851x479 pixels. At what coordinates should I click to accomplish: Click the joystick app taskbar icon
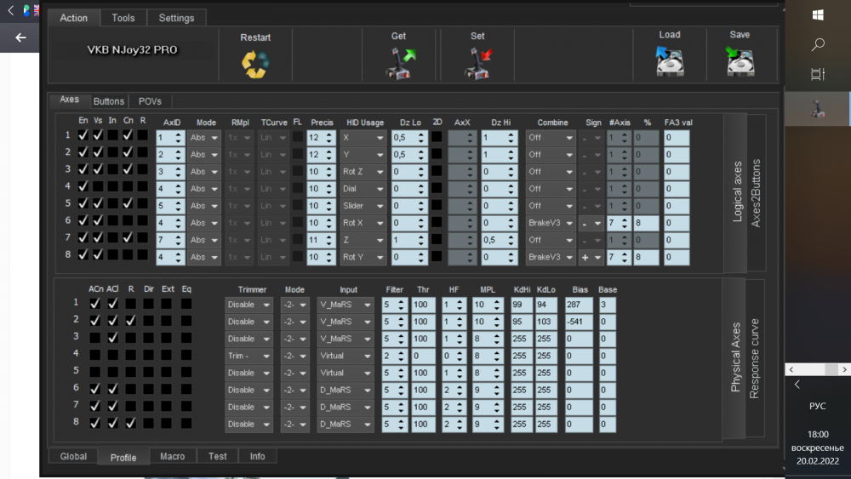(818, 110)
